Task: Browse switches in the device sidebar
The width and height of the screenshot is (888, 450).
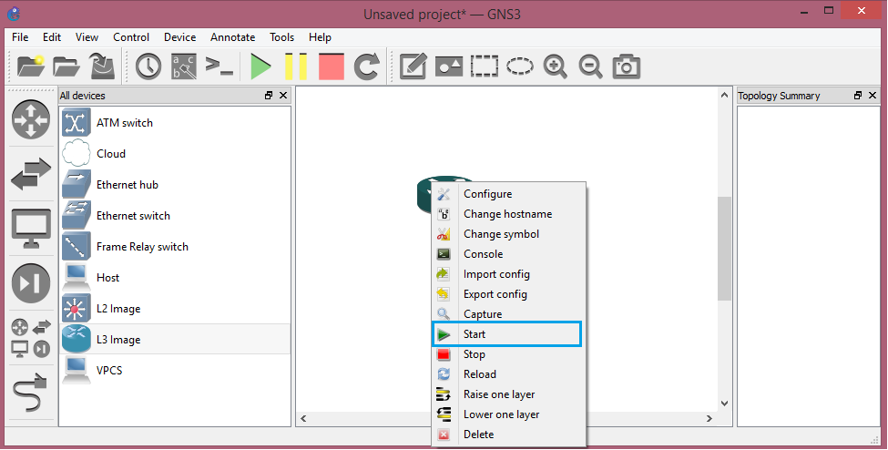Action: click(x=31, y=174)
